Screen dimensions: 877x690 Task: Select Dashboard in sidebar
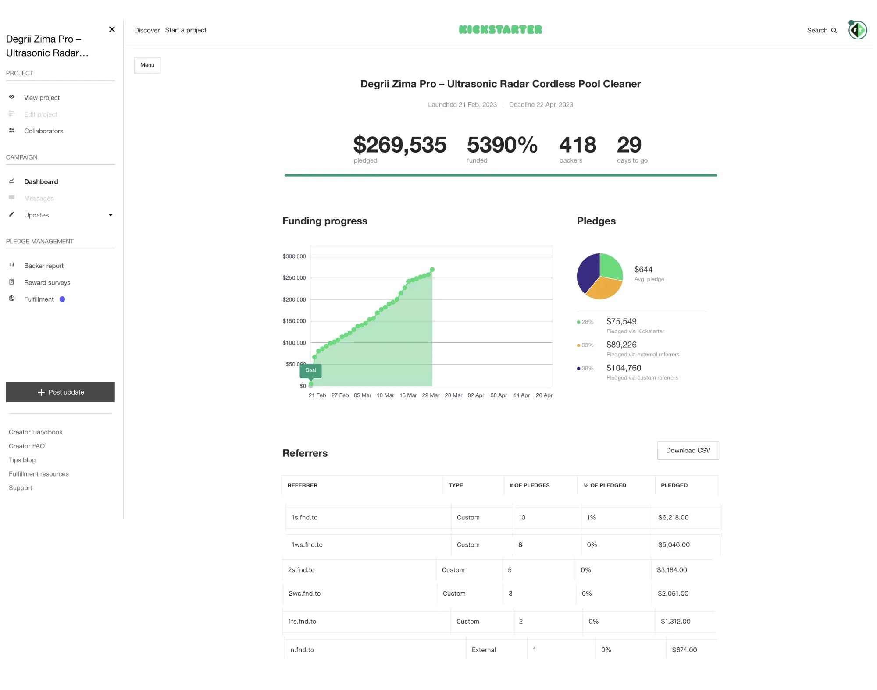(x=41, y=182)
